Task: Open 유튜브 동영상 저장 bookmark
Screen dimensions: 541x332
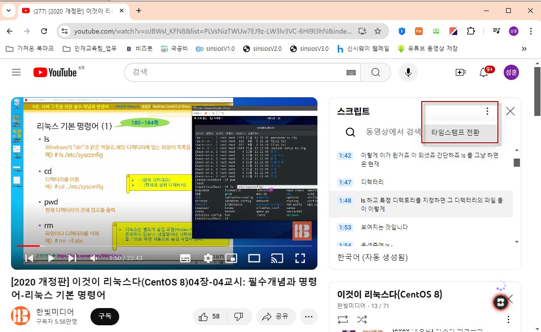Action: [x=428, y=49]
